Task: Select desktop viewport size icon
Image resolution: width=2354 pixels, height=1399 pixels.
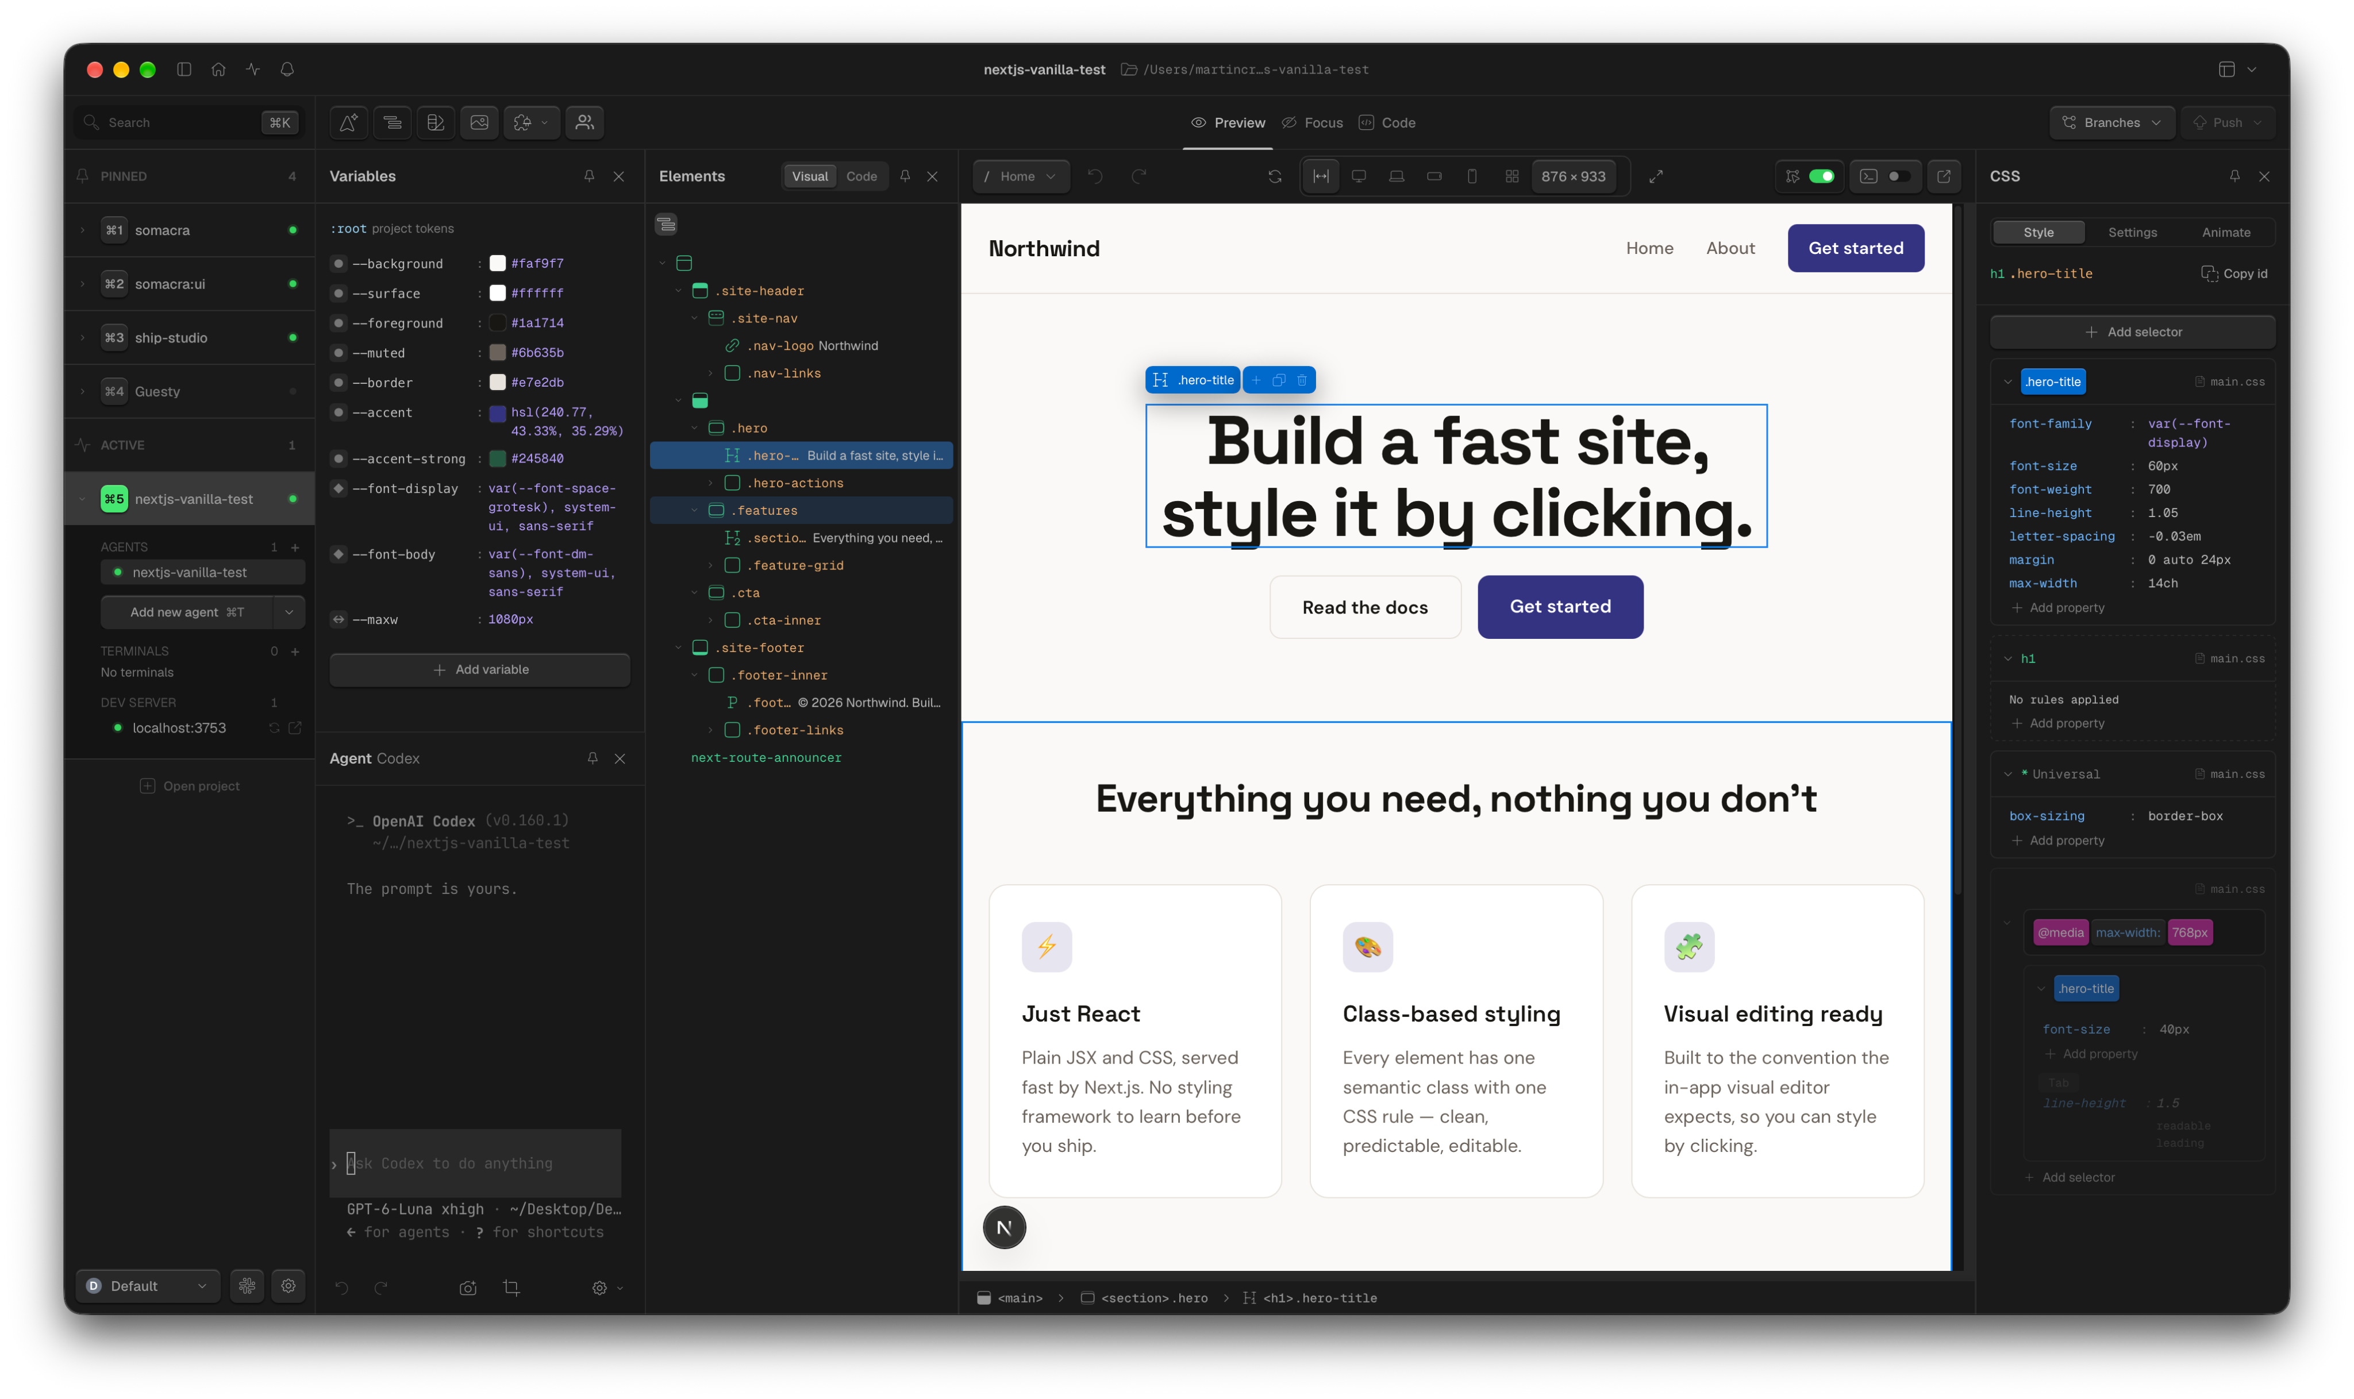Action: tap(1359, 176)
